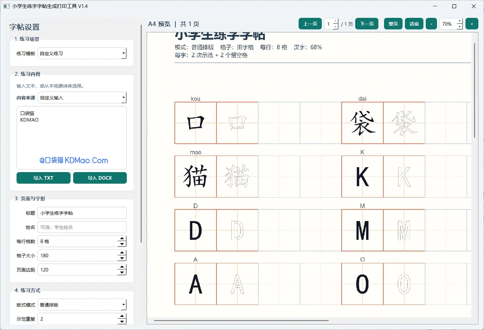Viewport: 484px width, 330px height.
Task: Click the settings panel vertical scrollbar
Action: [141, 134]
